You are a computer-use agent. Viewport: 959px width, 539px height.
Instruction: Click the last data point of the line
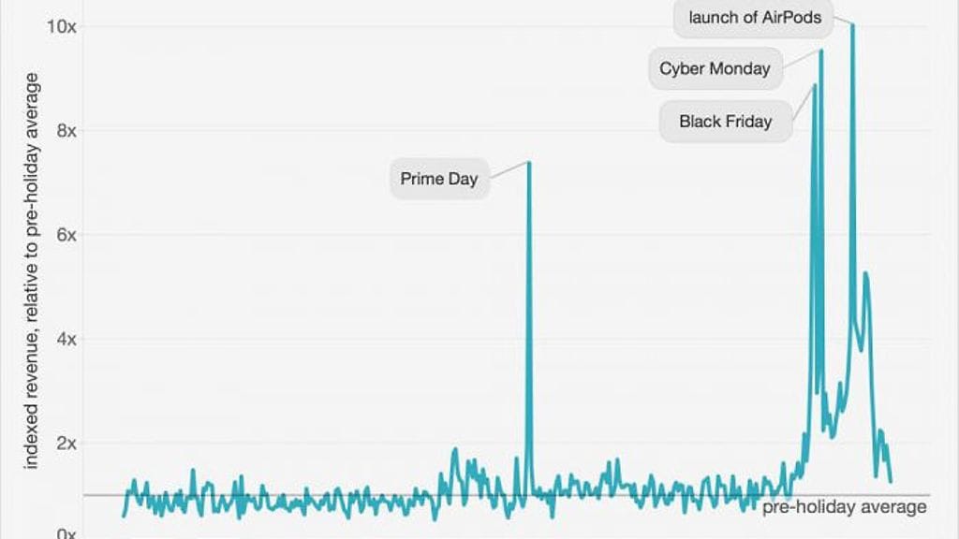890,481
